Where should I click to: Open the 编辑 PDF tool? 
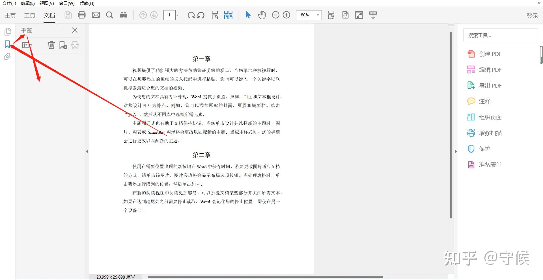(x=484, y=70)
